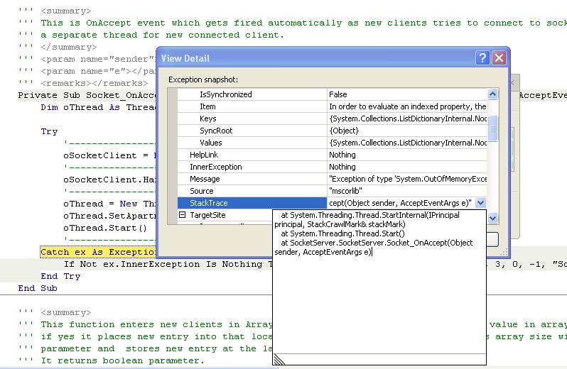Click the OutOfMemoryException message value cell

point(407,179)
